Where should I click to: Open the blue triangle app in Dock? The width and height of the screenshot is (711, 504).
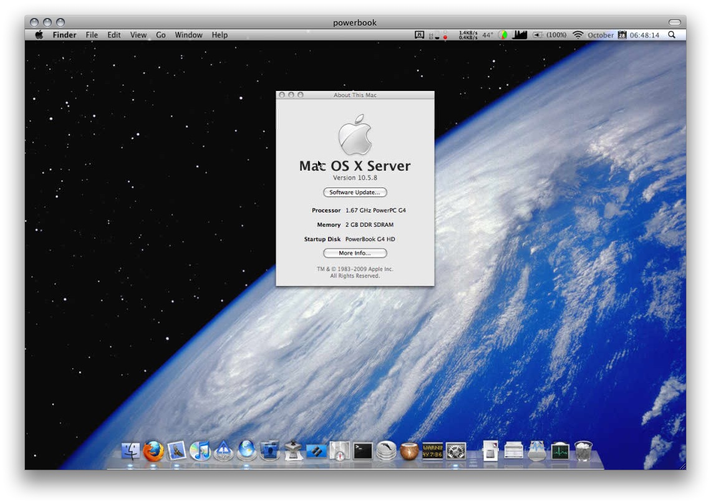point(223,451)
